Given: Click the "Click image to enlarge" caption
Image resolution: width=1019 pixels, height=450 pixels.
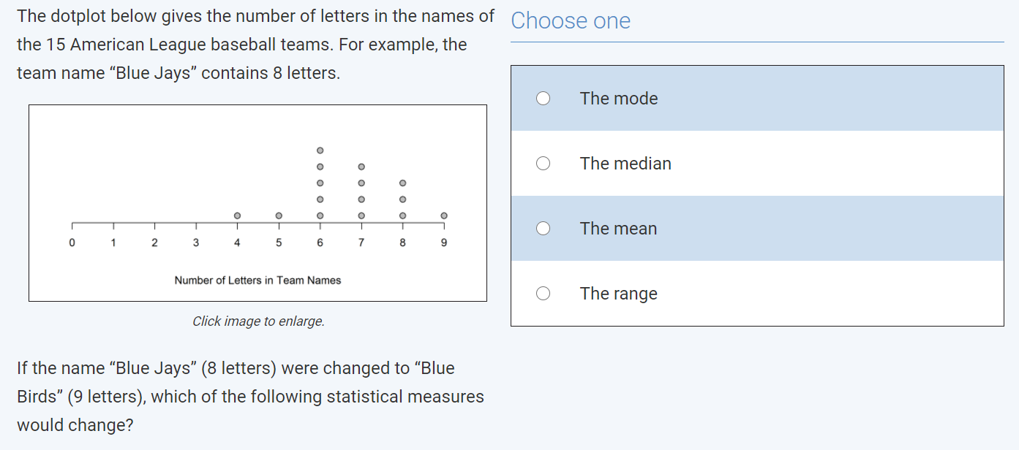Looking at the screenshot, I should (258, 321).
